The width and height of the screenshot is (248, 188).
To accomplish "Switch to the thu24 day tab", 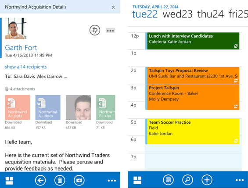I will point(211,14).
